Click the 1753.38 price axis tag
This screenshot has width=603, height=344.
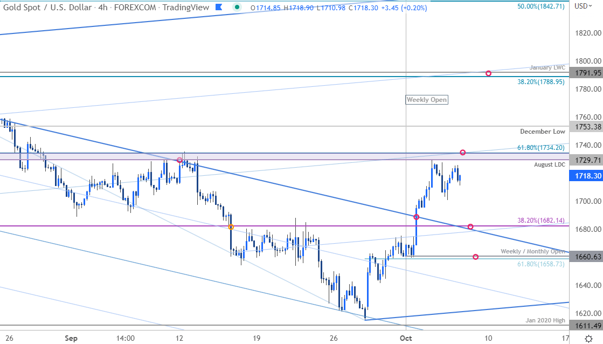(x=586, y=127)
